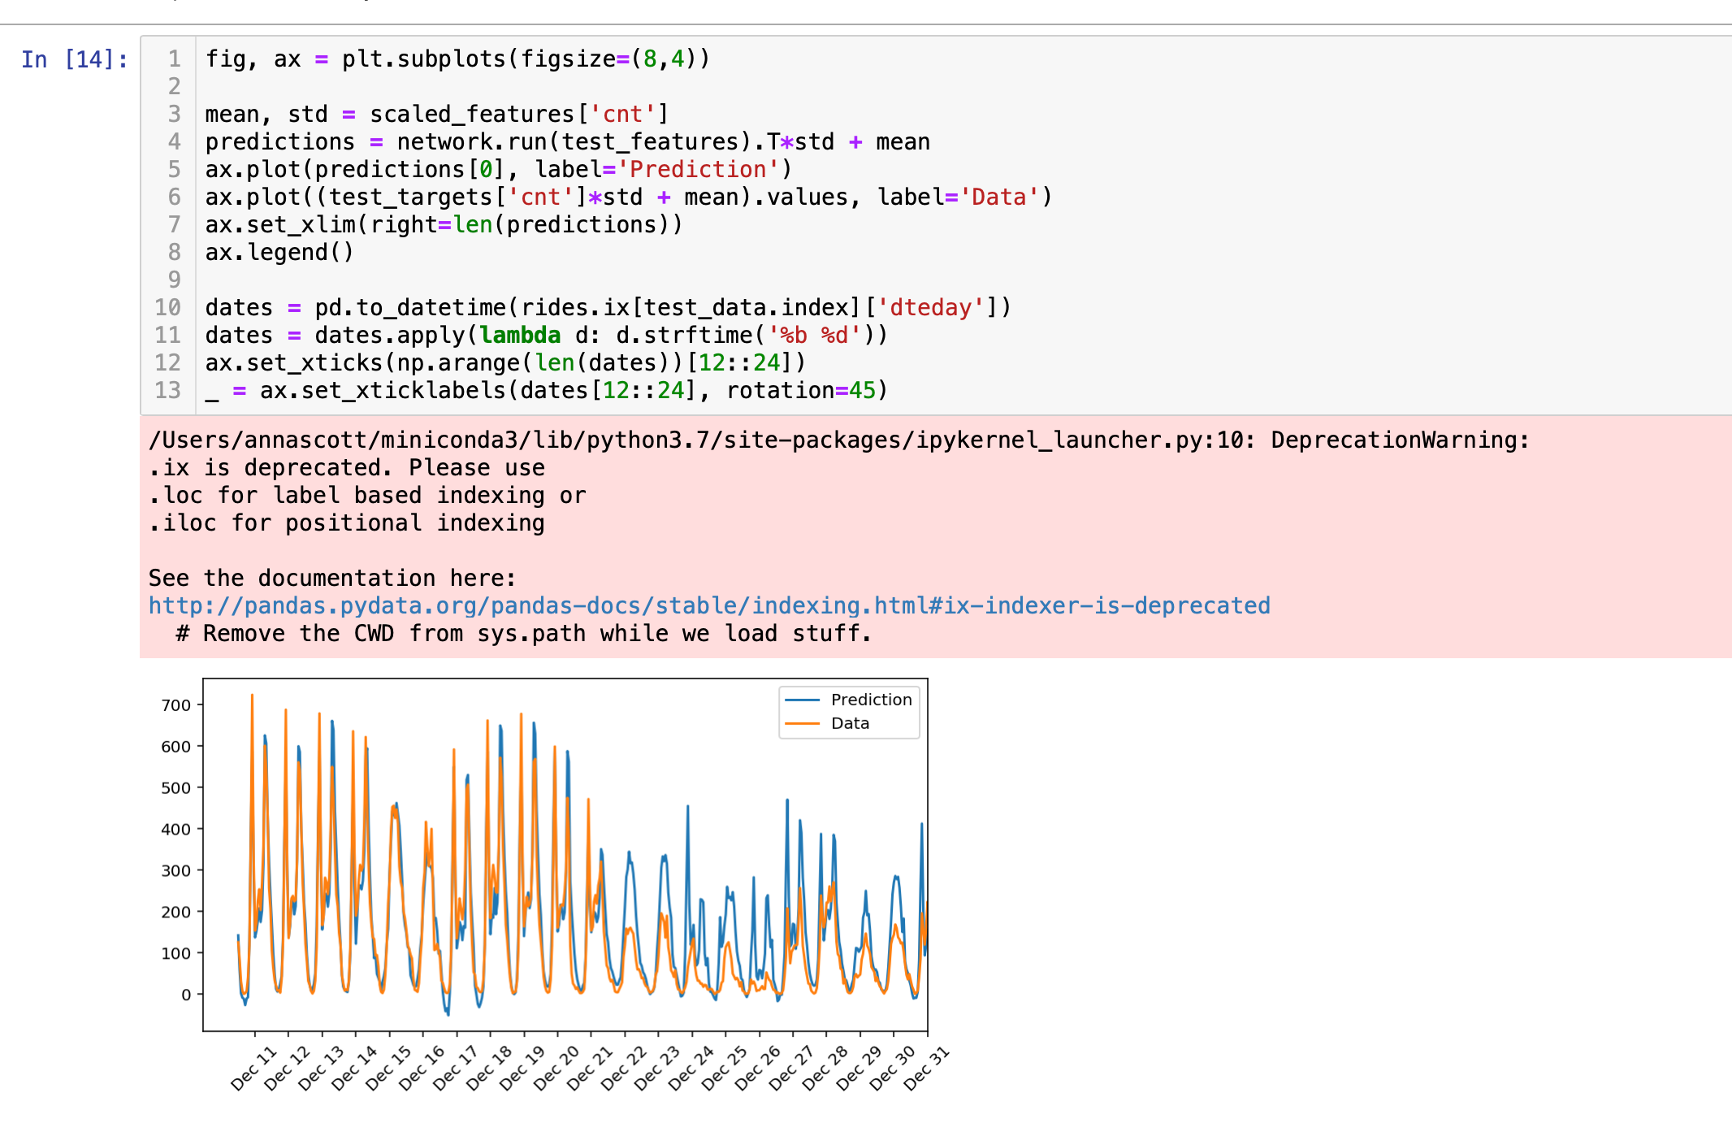Click the lambda keyword in line 11
Screen dimensions: 1732x1136
[520, 336]
